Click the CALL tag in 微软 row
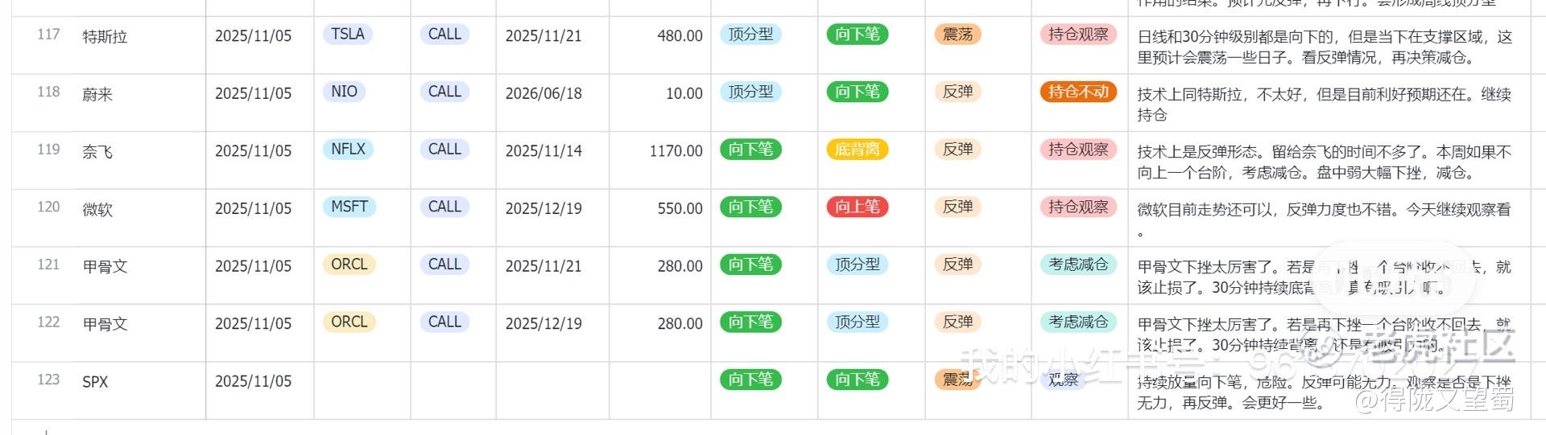 coord(444,207)
